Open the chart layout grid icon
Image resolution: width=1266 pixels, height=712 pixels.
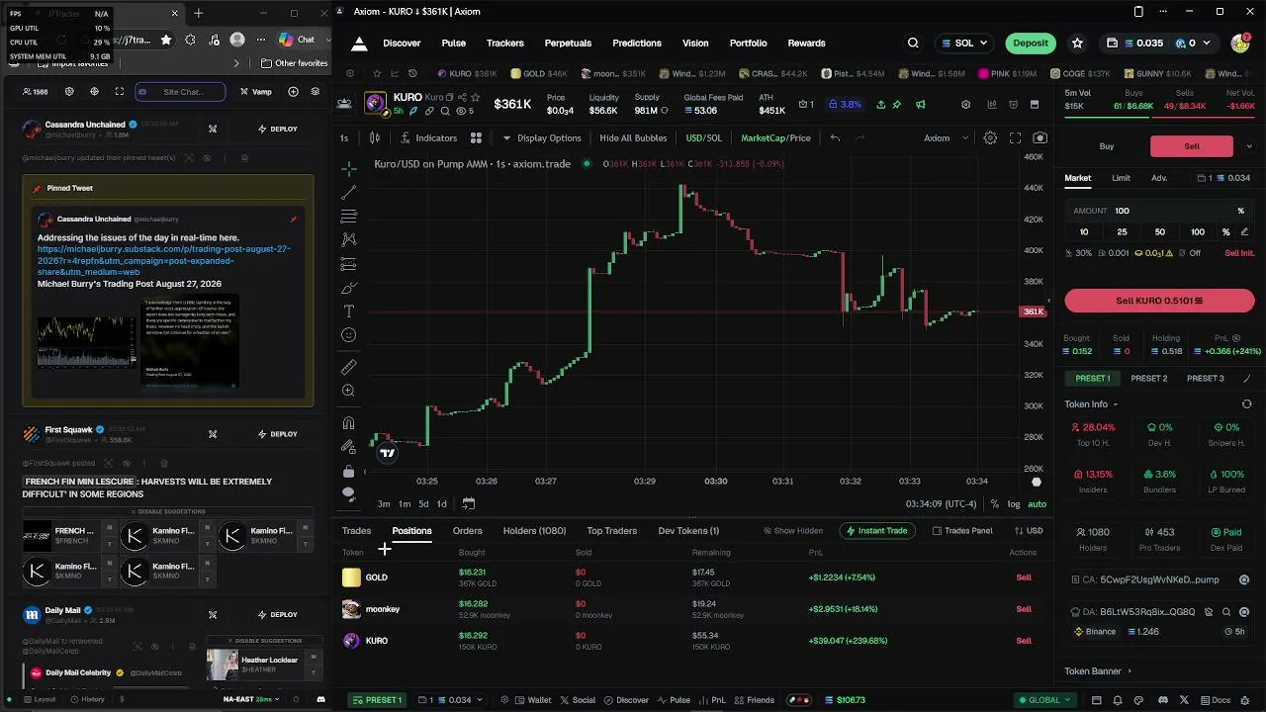pos(476,138)
